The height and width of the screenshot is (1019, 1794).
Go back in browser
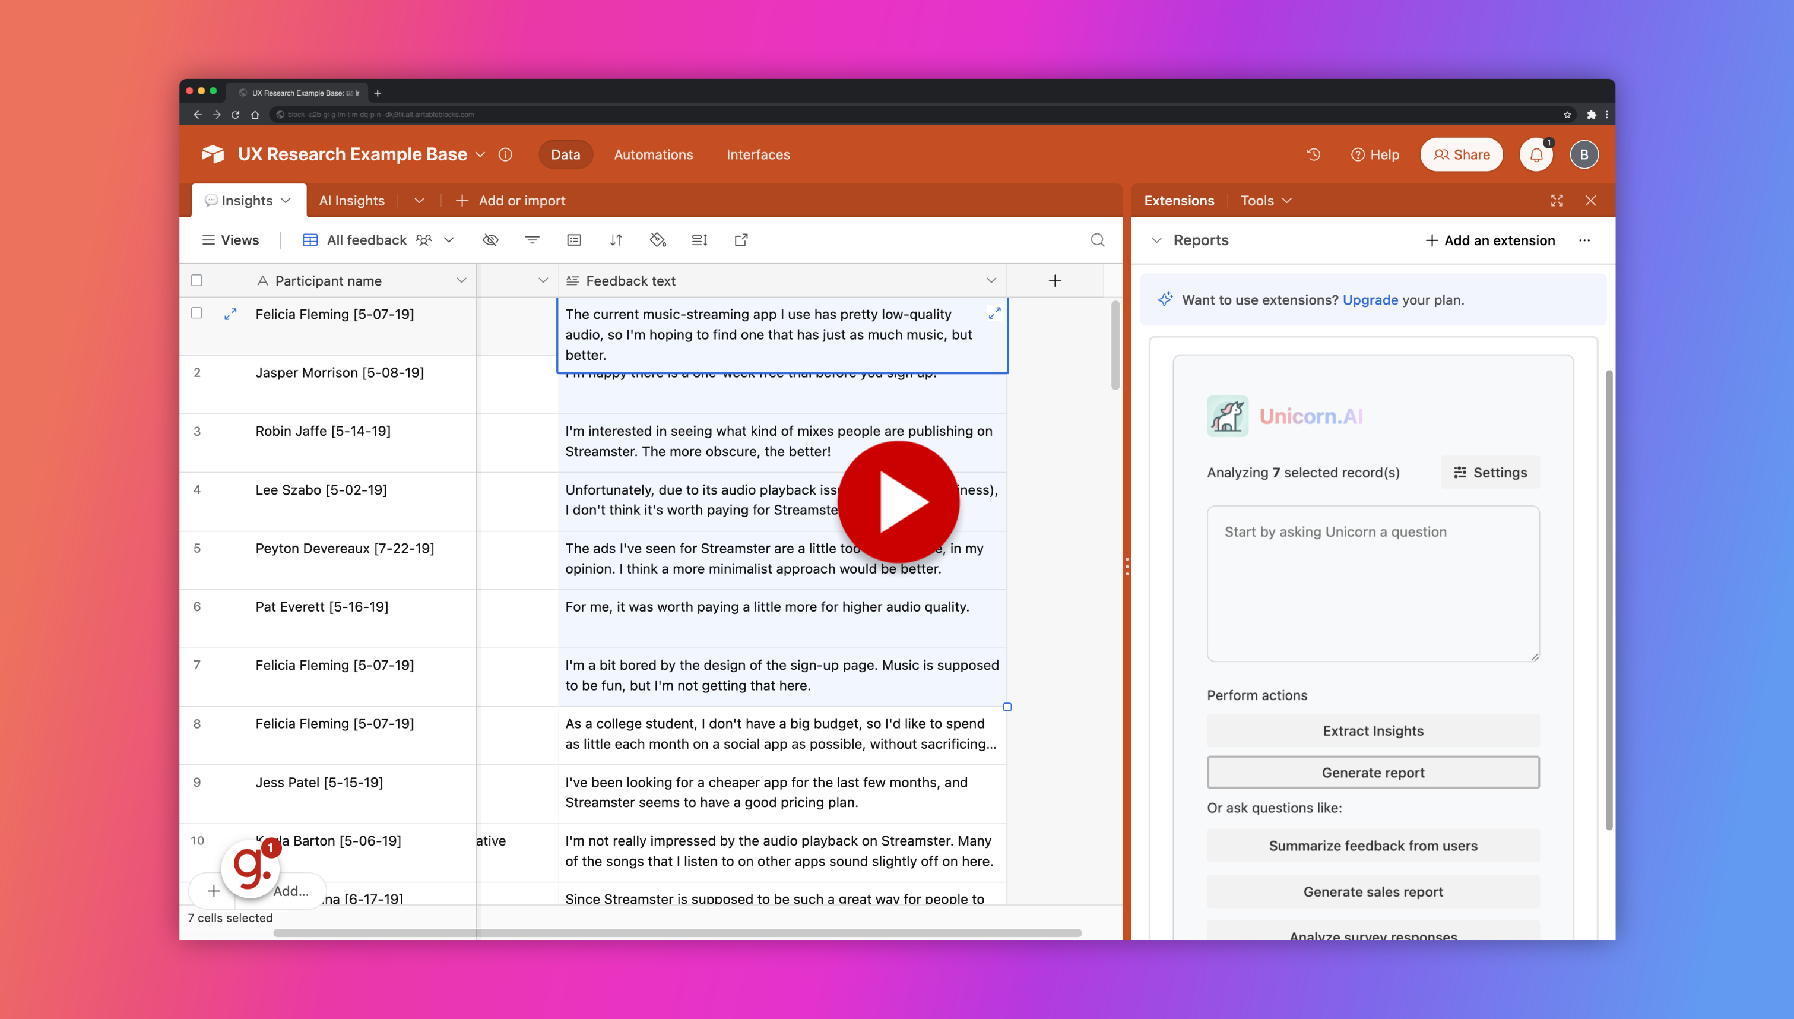(x=198, y=114)
